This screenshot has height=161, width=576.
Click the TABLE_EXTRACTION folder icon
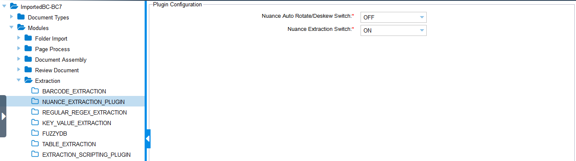(35, 144)
